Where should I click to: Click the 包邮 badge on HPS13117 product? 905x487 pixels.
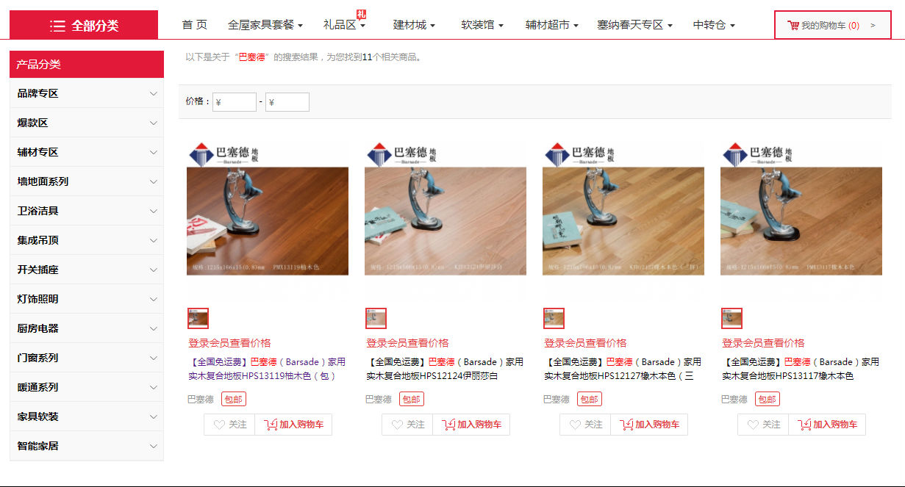[x=768, y=400]
